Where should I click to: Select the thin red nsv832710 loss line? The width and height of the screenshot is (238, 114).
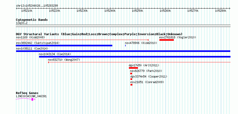click(x=139, y=62)
